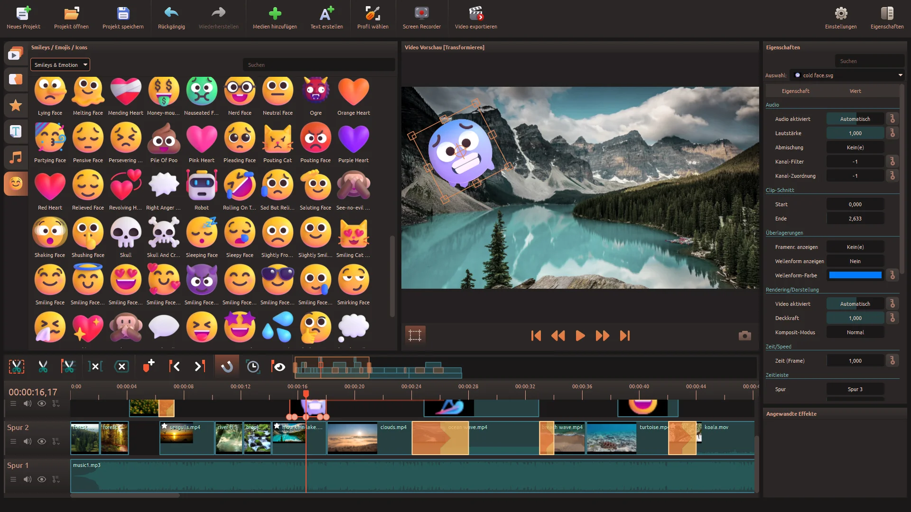Viewport: 911px width, 512px height.
Task: Click the blue Wellenform-Farbe swatch
Action: [x=855, y=275]
